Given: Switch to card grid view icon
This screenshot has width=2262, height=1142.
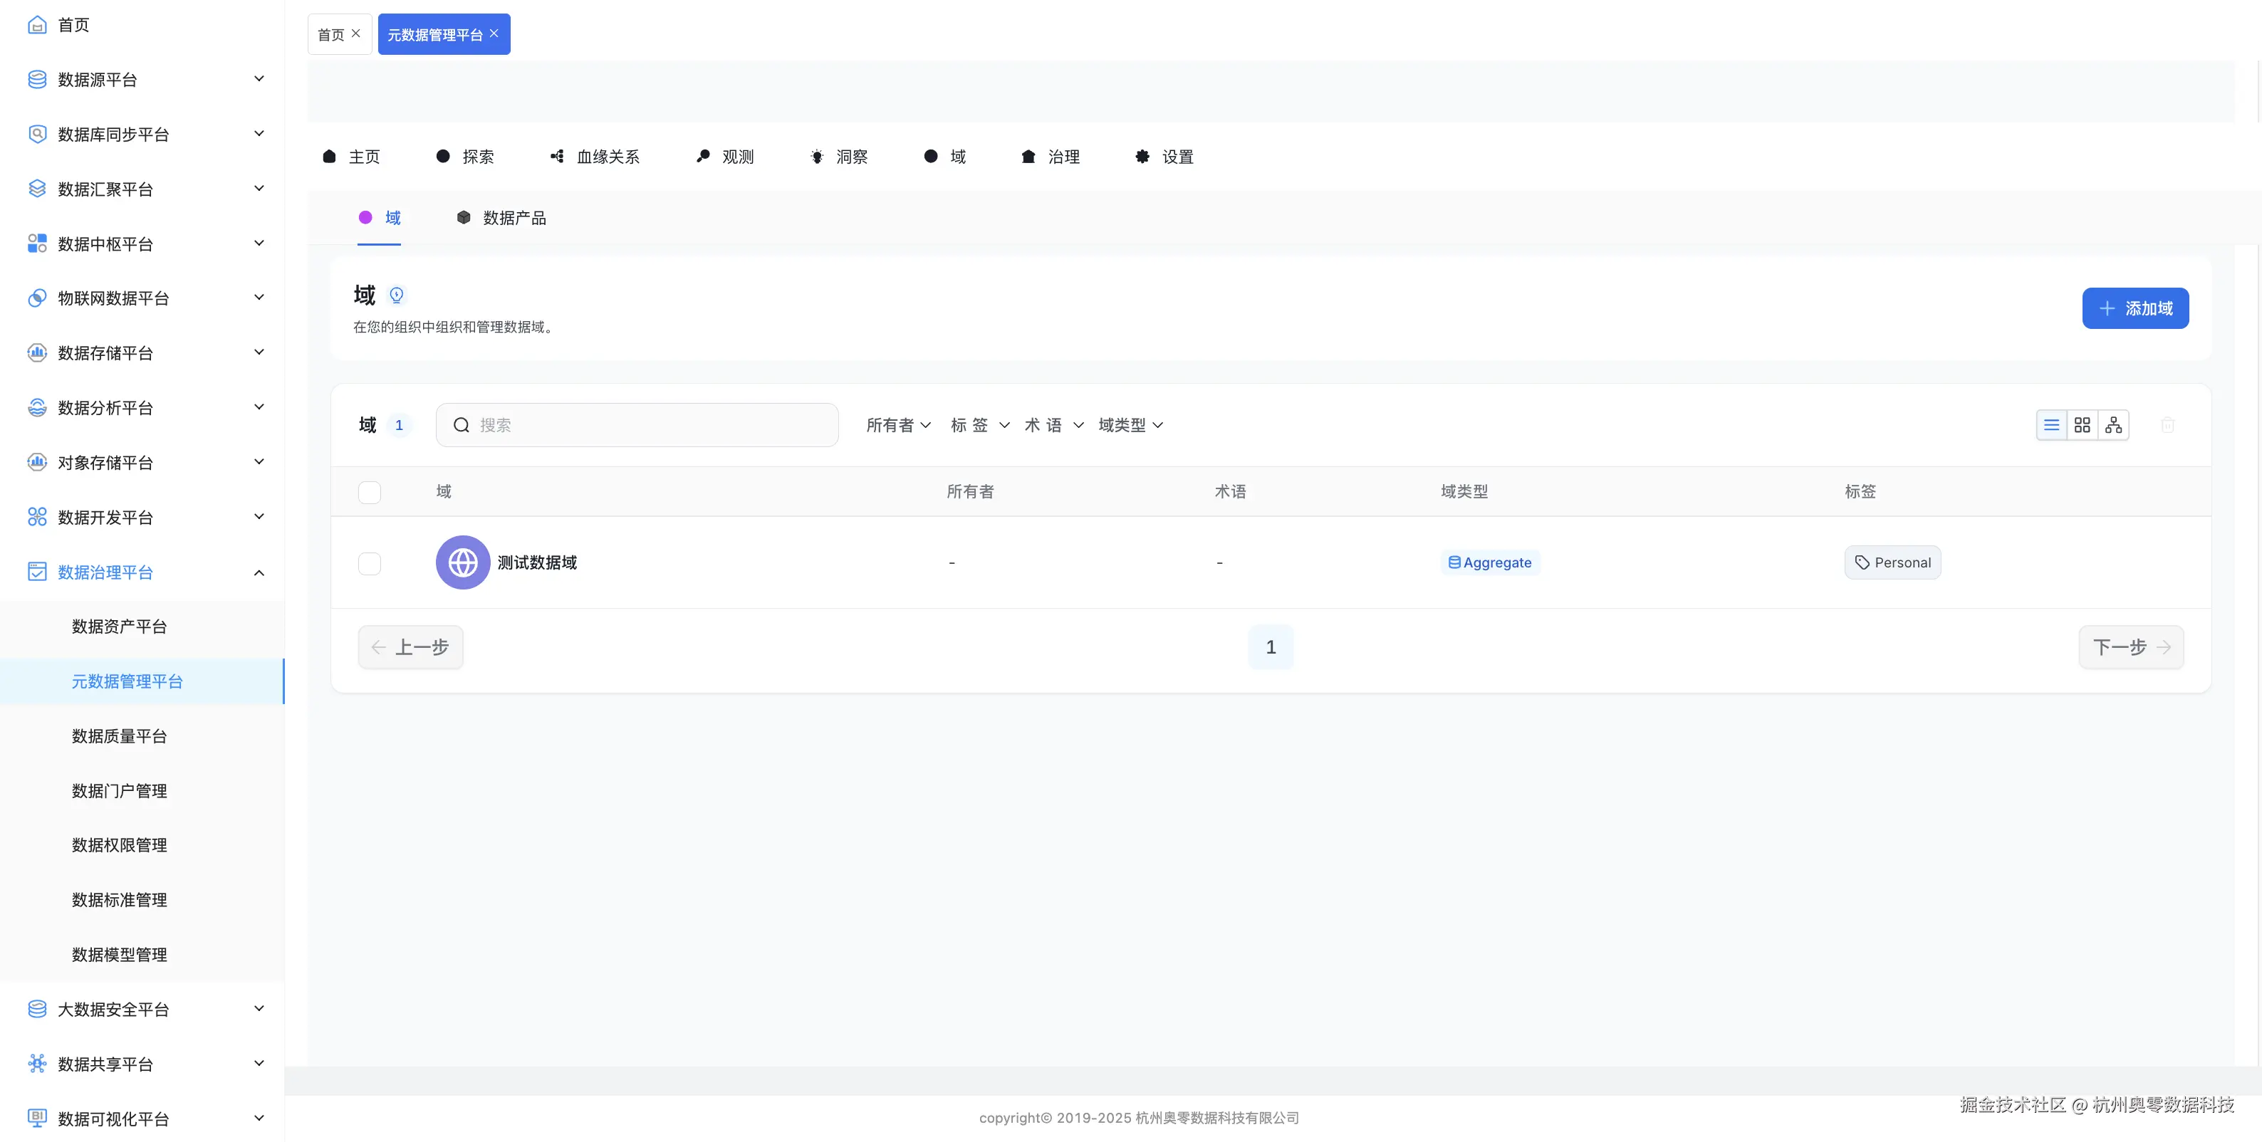Looking at the screenshot, I should tap(2082, 426).
